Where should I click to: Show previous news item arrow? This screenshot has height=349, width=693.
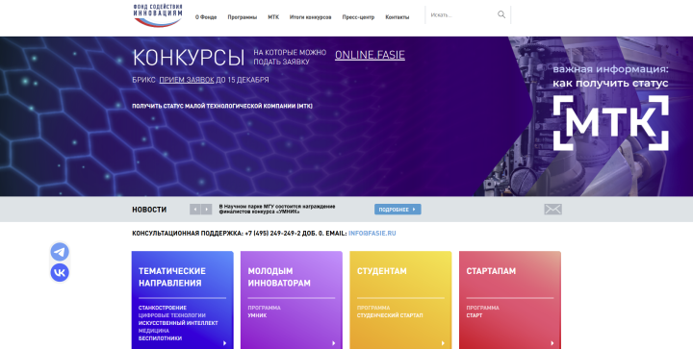click(194, 210)
